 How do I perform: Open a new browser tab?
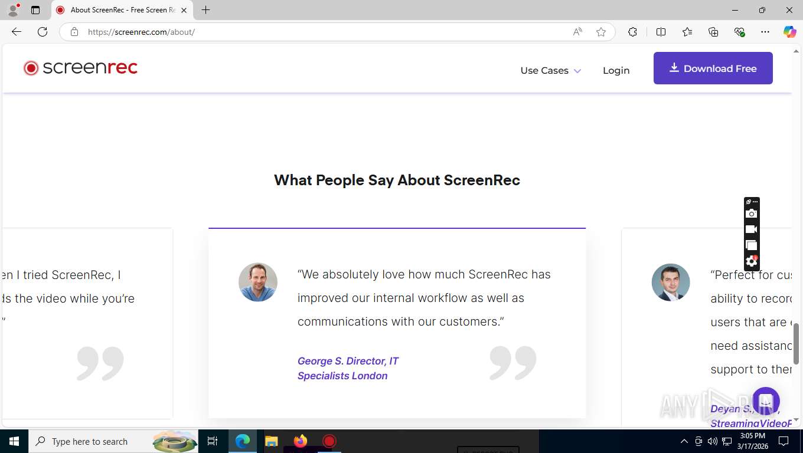[x=205, y=10]
